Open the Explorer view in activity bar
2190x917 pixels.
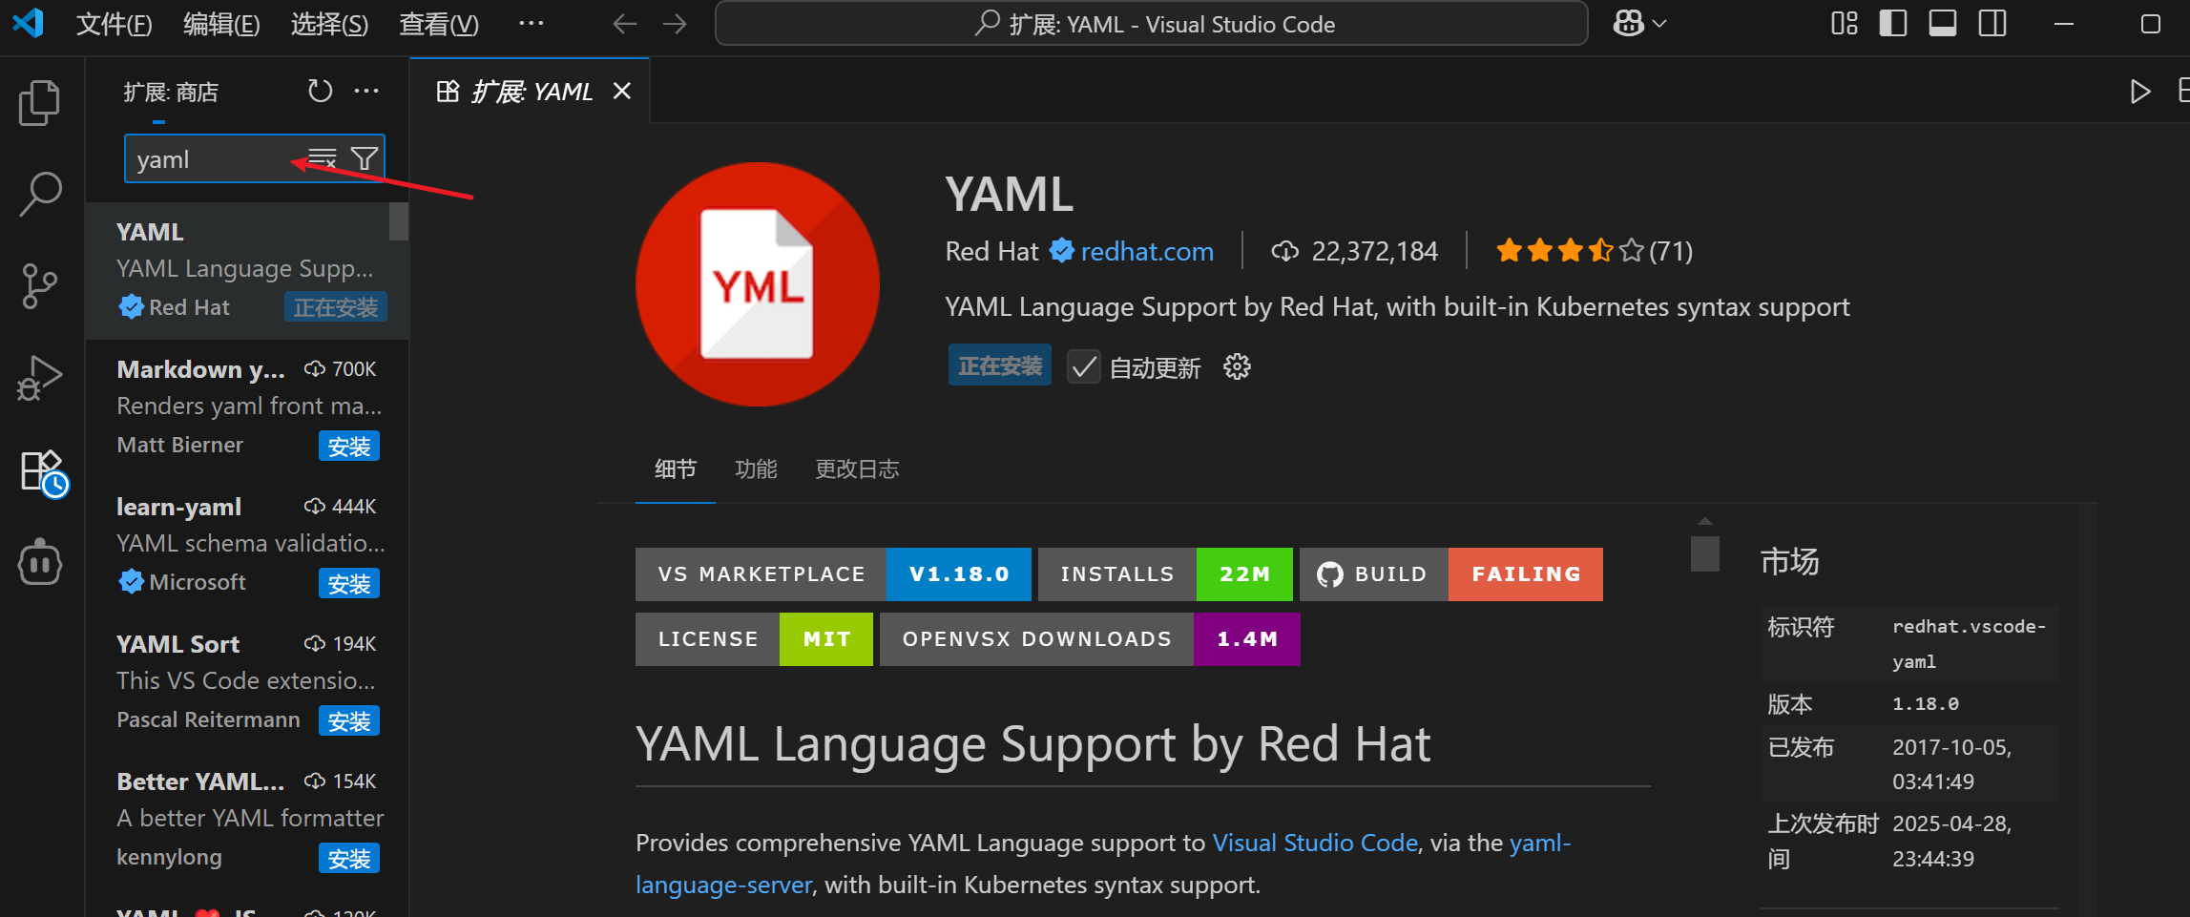[39, 102]
